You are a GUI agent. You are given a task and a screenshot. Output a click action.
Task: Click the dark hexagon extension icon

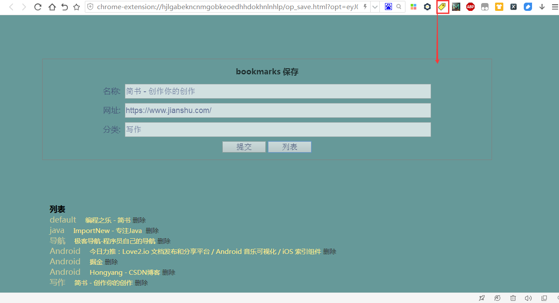[428, 7]
